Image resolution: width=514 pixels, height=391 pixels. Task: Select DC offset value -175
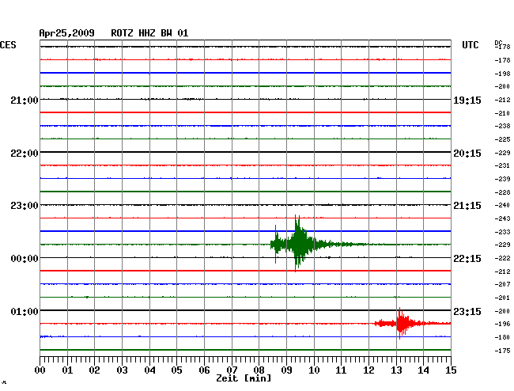pyautogui.click(x=502, y=351)
